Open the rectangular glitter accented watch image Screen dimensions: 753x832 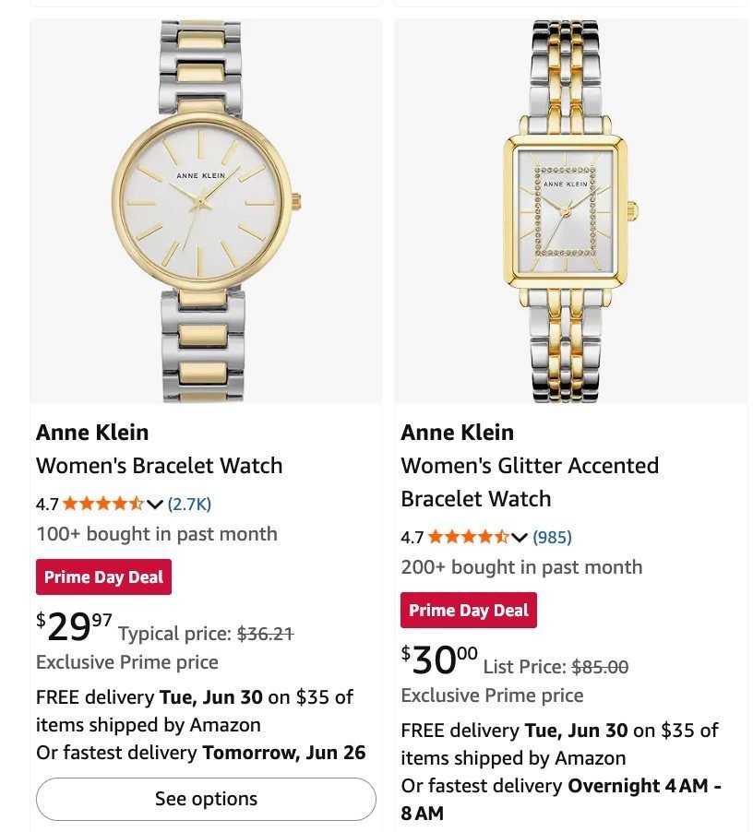tap(571, 211)
